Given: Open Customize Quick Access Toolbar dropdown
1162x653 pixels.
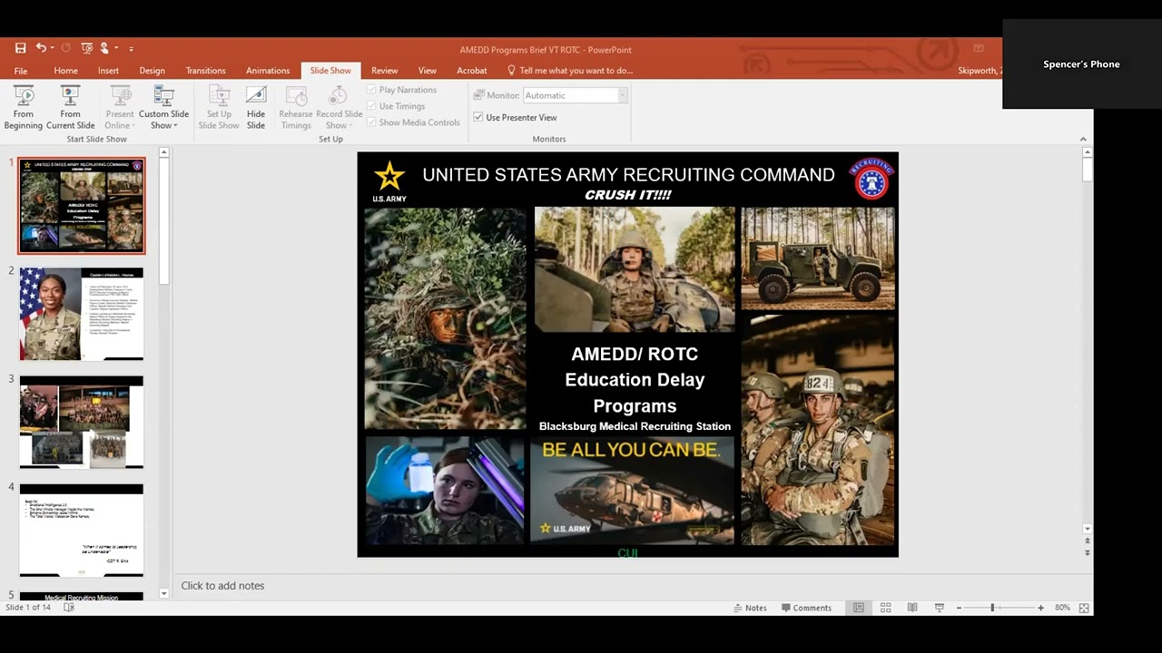Looking at the screenshot, I should (131, 48).
